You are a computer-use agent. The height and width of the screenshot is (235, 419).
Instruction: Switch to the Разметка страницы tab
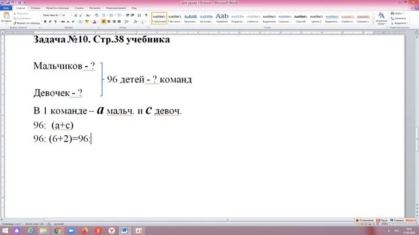tap(58, 8)
